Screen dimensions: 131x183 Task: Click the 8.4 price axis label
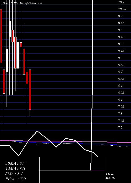pyautogui.click(x=120, y=86)
